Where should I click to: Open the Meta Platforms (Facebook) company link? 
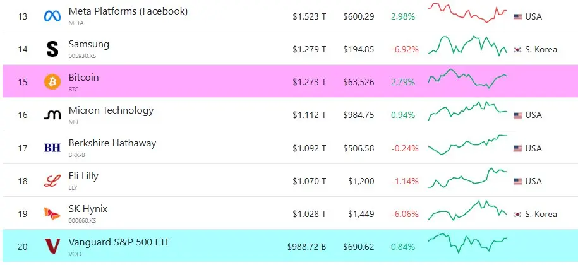pos(128,11)
